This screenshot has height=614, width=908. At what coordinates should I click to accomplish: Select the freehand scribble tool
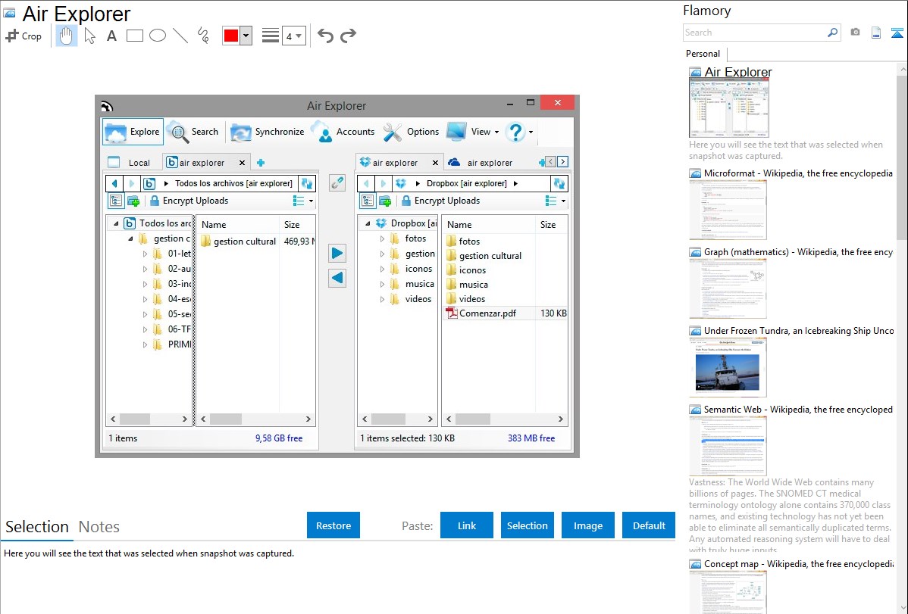[x=203, y=36]
